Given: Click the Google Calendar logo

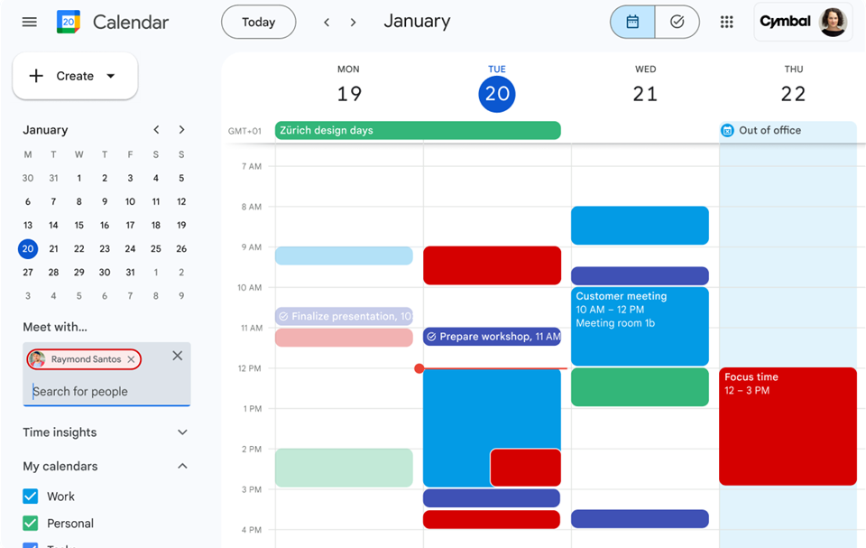Looking at the screenshot, I should 69,23.
